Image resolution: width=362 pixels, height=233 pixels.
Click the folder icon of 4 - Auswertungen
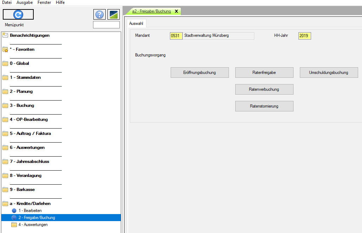(14, 225)
